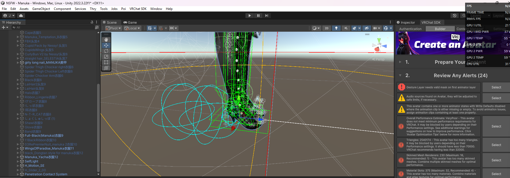Open the Local handle rotation dropdown

[x=132, y=28]
